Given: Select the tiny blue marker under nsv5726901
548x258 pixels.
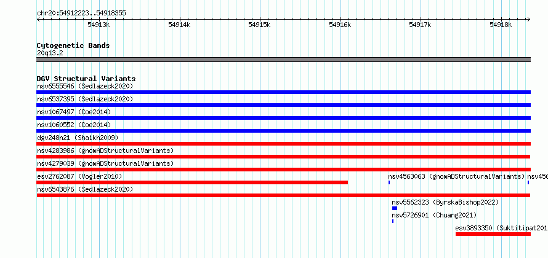Looking at the screenshot, I should click(x=393, y=221).
